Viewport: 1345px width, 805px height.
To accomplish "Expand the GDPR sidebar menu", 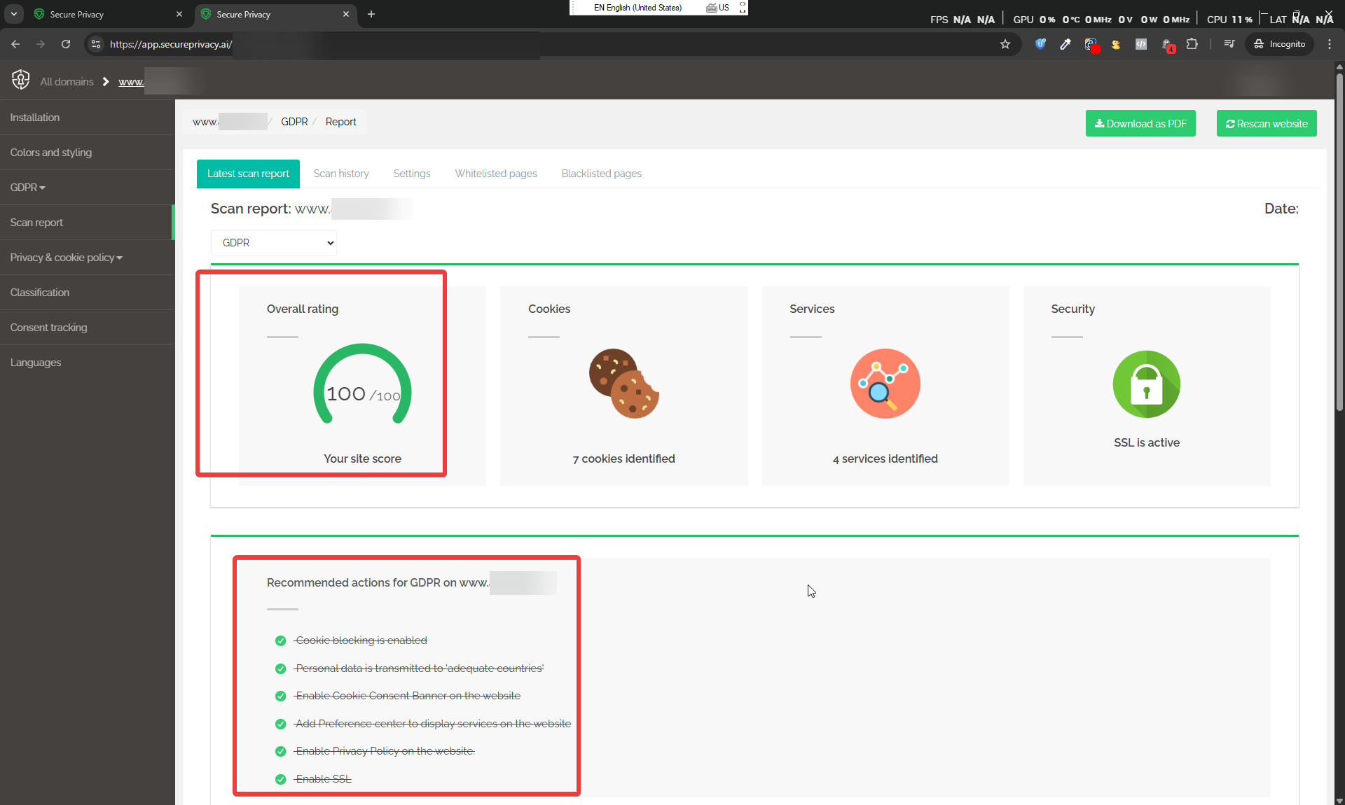I will click(x=28, y=187).
